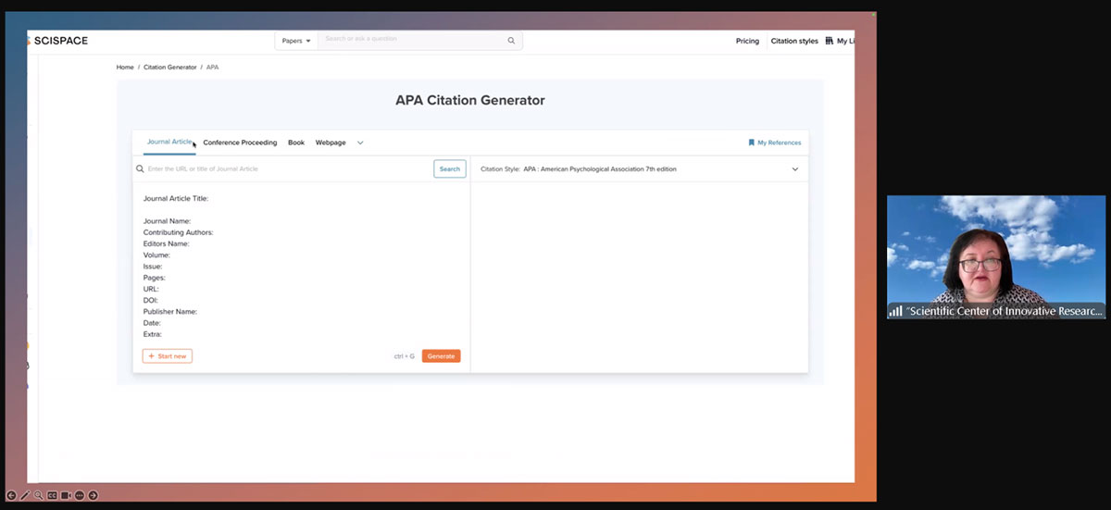Viewport: 1111px width, 510px height.
Task: Click the My References bookmark icon
Action: click(x=752, y=143)
